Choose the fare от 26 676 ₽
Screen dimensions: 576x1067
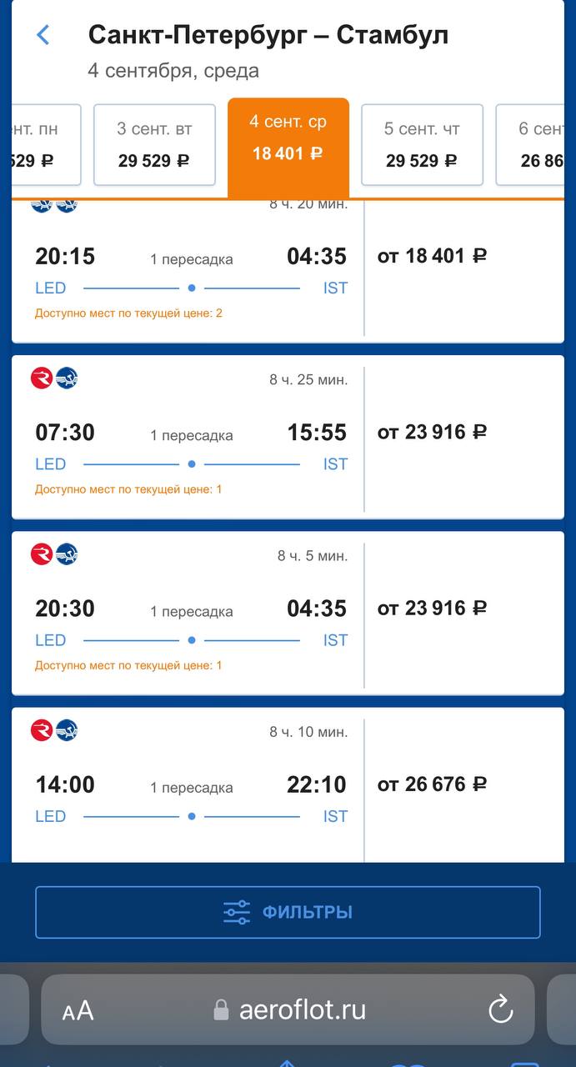coord(432,784)
